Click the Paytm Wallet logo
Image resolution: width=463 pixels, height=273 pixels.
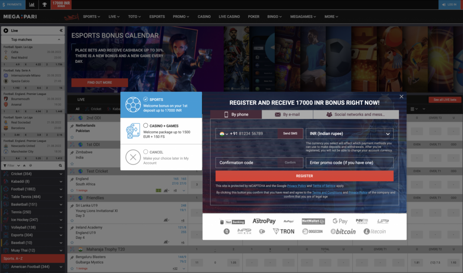pos(362,221)
